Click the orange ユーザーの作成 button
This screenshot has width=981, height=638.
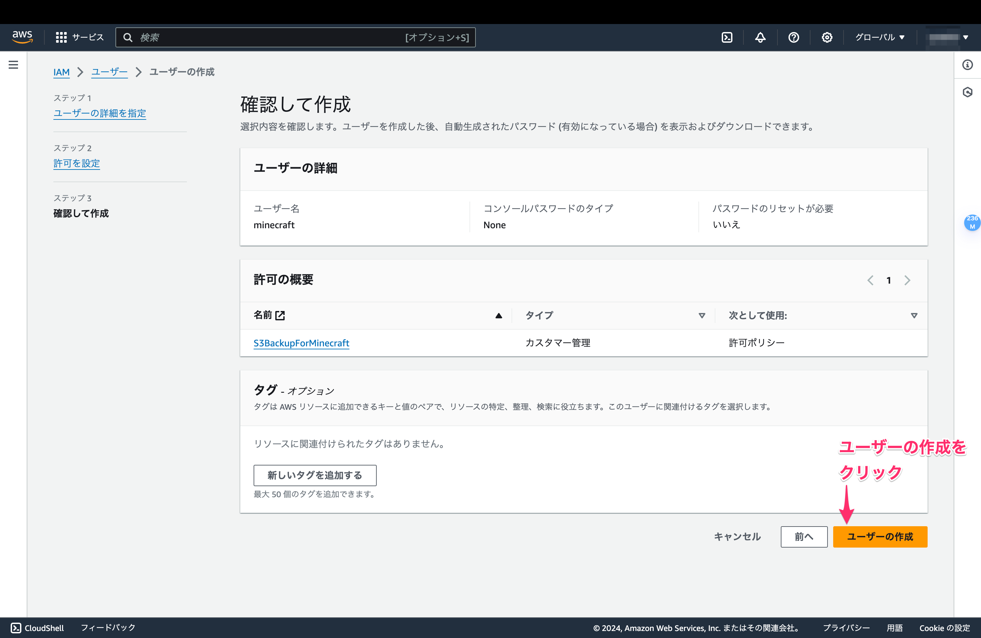[x=880, y=537]
